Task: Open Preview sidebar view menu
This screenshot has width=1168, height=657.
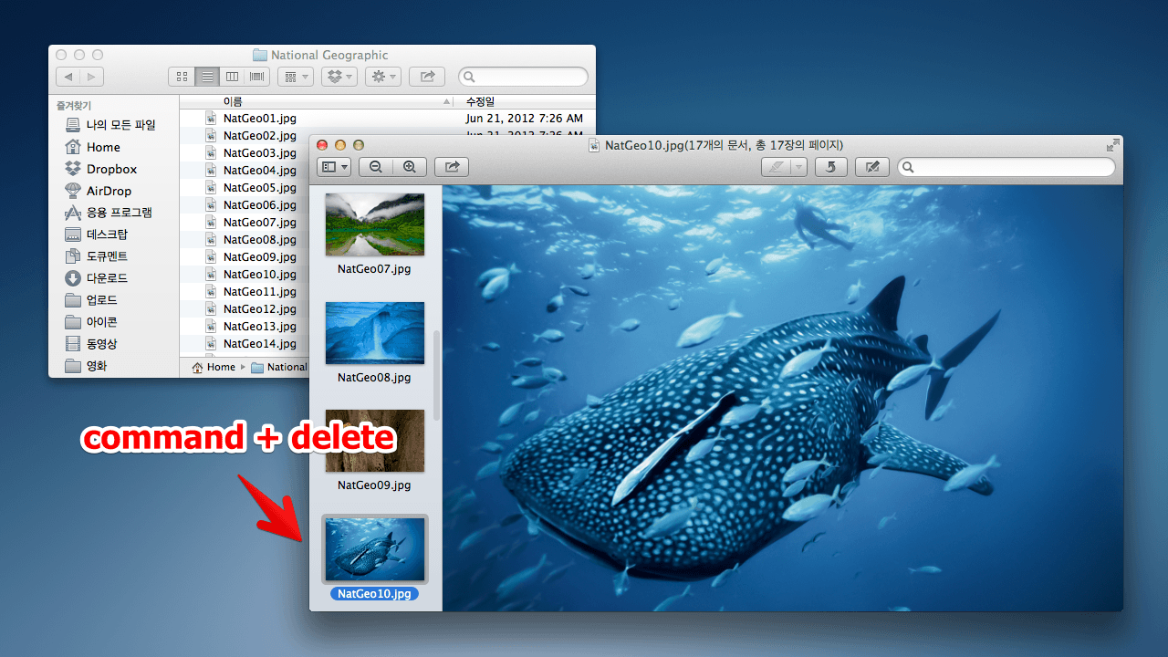Action: [x=334, y=167]
